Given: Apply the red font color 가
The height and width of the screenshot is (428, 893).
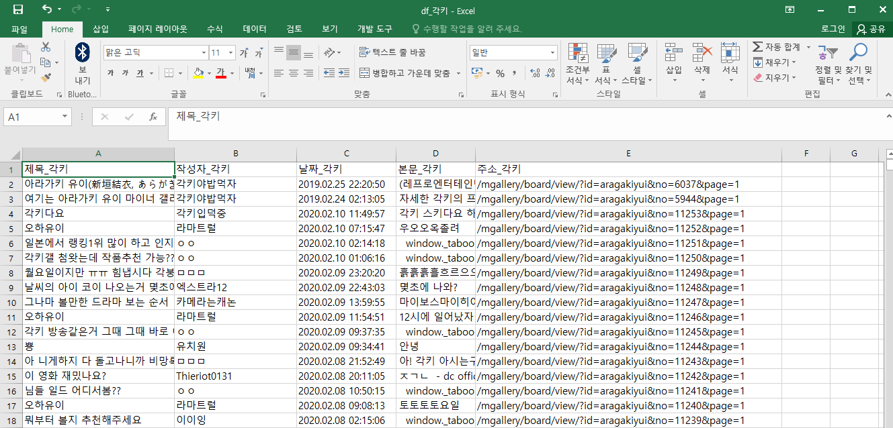Looking at the screenshot, I should pos(220,72).
